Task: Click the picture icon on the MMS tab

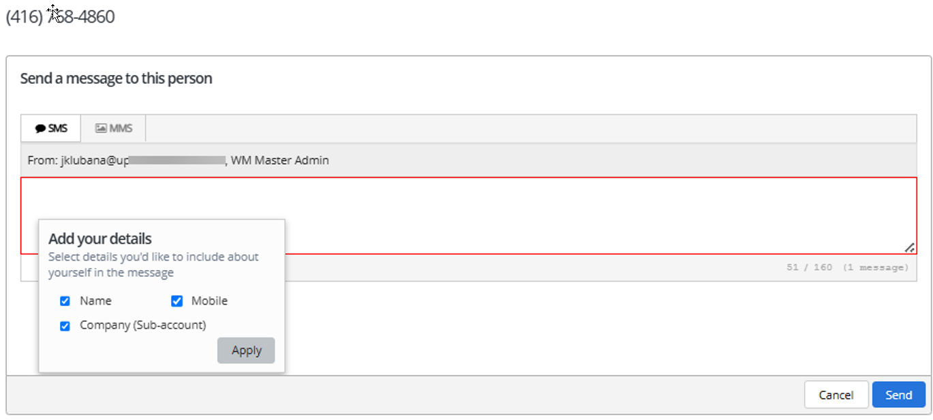Action: click(100, 127)
